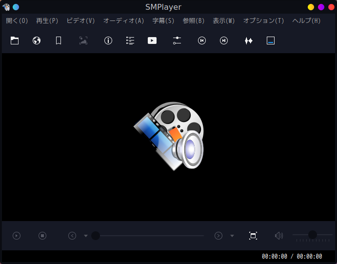337x264 pixels.
Task: Click the SMPlayer logo in video area
Action: [169, 136]
